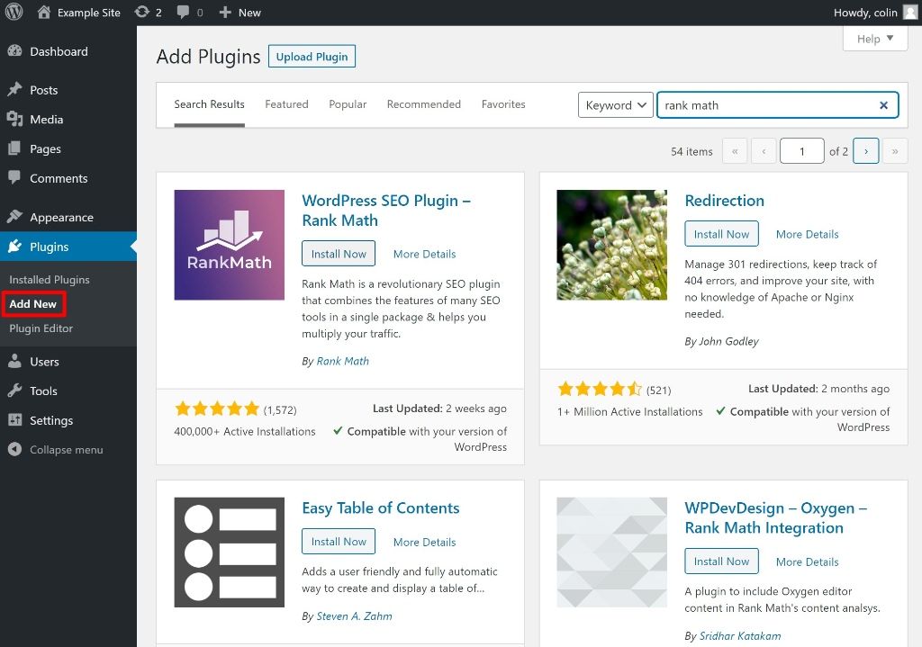Click the Upload Plugin button
The height and width of the screenshot is (647, 922).
pos(312,57)
